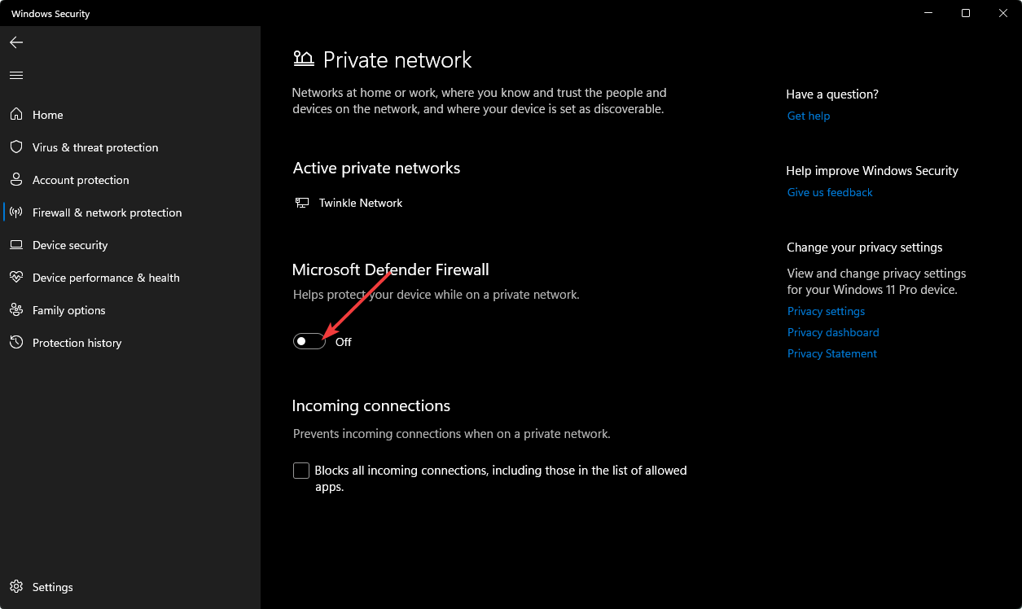This screenshot has height=609, width=1022.
Task: Open Virus & threat protection
Action: coord(95,147)
